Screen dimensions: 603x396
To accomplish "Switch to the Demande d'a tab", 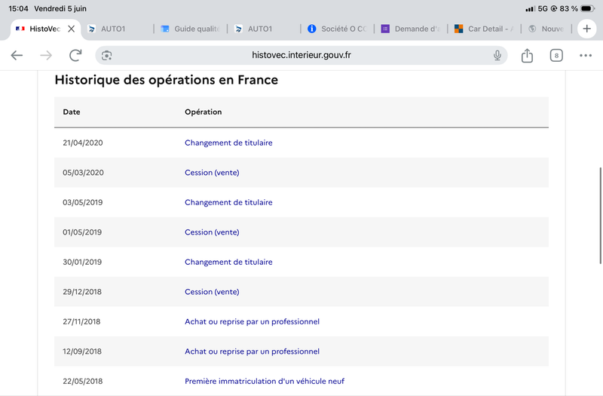I will tap(411, 29).
